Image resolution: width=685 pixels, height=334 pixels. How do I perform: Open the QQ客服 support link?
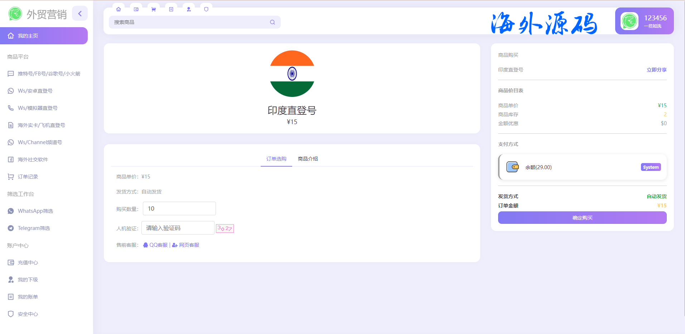155,245
